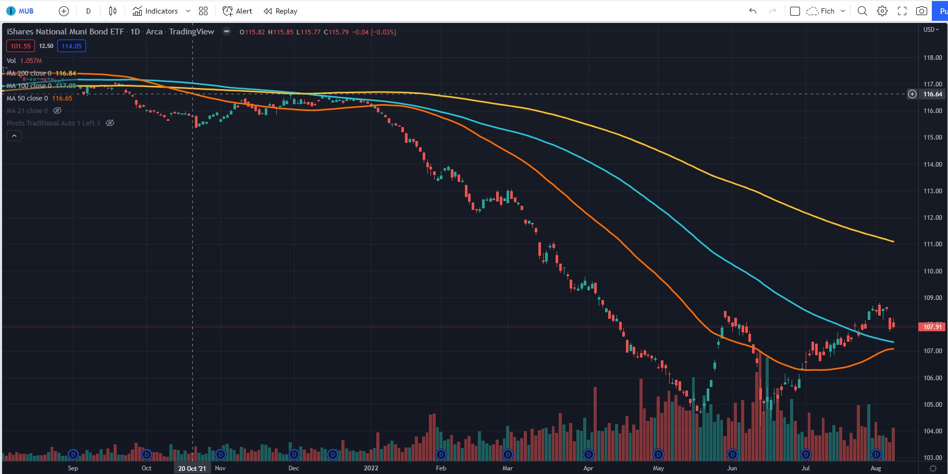Expand the indicator favorites dropdown arrow

tap(188, 11)
